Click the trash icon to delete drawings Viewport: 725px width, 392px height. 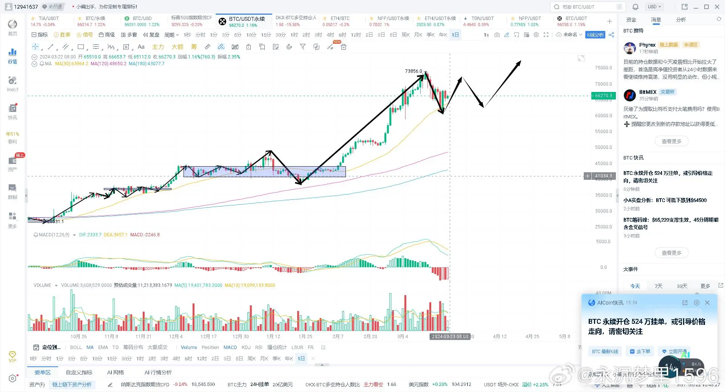click(344, 47)
